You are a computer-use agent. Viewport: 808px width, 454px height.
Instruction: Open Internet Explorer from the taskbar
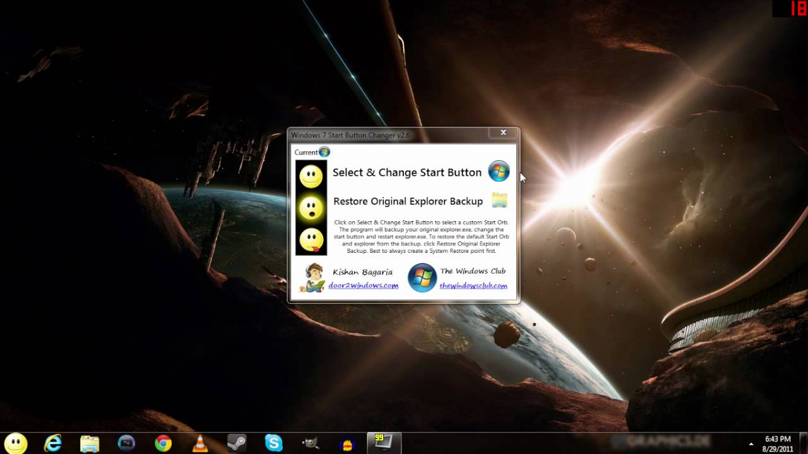(x=53, y=443)
